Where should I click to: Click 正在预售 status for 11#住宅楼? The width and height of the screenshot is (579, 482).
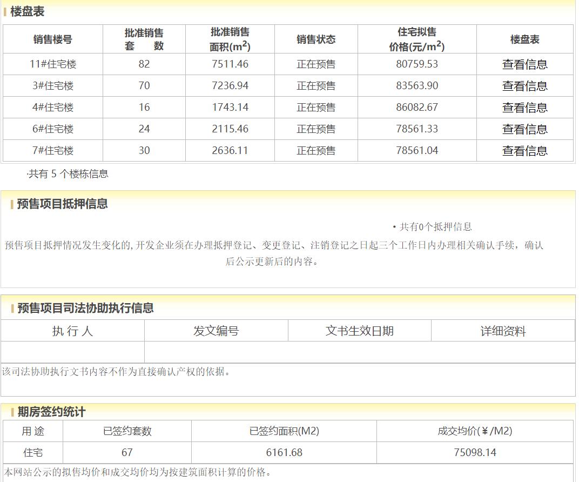[x=316, y=64]
